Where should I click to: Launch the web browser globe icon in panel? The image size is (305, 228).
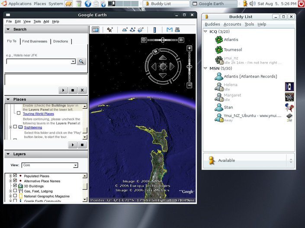[x=88, y=3]
